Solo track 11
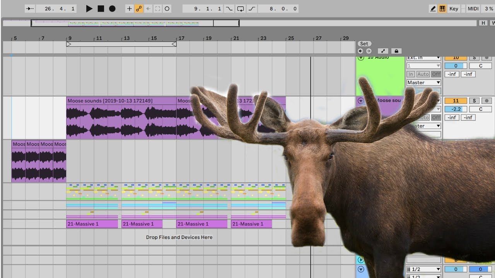The image size is (495, 278). 474,101
